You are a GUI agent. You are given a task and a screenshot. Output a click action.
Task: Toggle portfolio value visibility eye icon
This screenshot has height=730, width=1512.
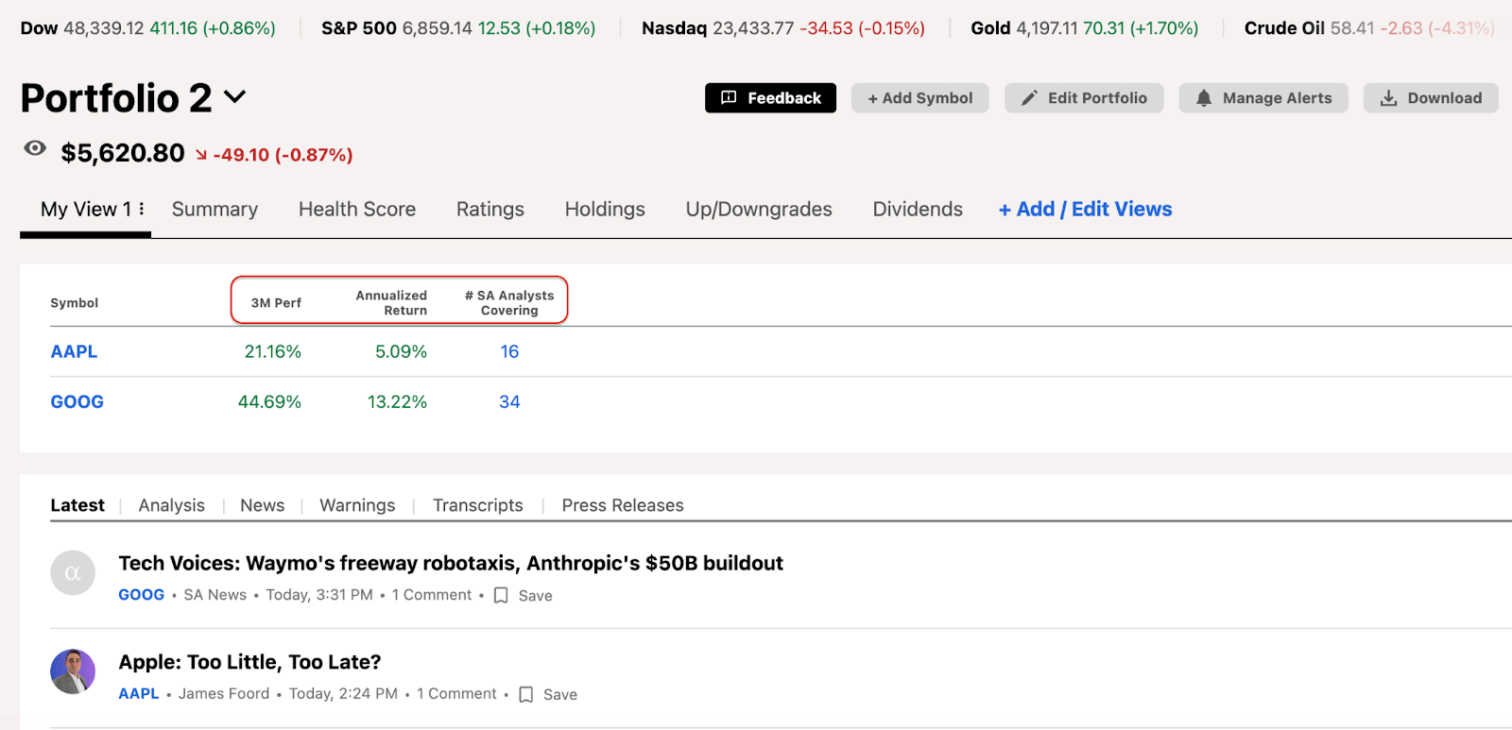point(35,148)
